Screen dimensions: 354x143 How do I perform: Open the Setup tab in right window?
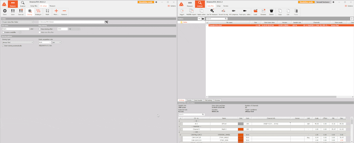(218, 6)
